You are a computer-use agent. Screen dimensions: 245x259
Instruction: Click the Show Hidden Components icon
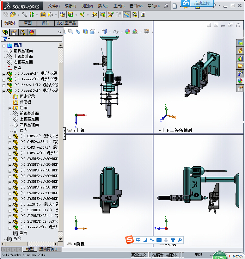click(x=62, y=15)
